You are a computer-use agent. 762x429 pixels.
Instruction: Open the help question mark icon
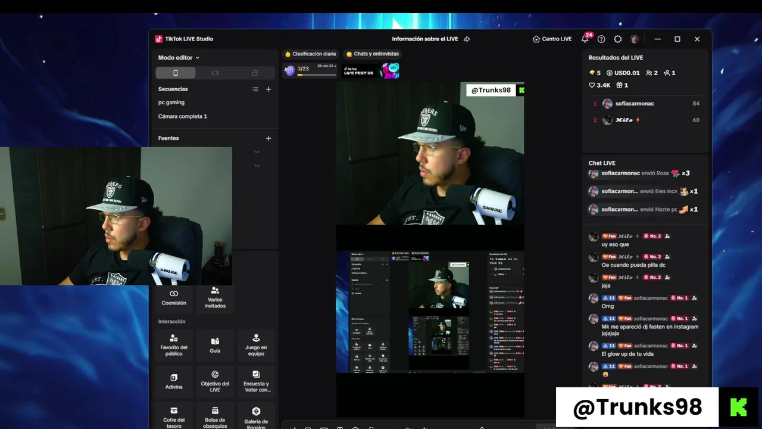coord(601,39)
